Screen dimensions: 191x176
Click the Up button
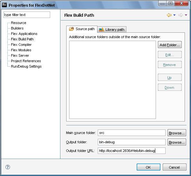click(x=169, y=78)
